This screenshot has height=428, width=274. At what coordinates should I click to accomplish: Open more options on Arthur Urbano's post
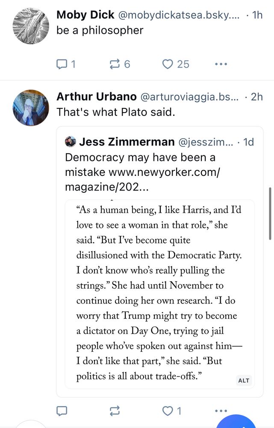point(221,411)
